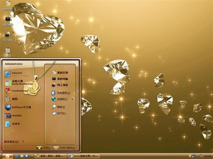Click the 22:24 taskbar clock
Viewport: 213px width, 159px height.
(x=208, y=156)
